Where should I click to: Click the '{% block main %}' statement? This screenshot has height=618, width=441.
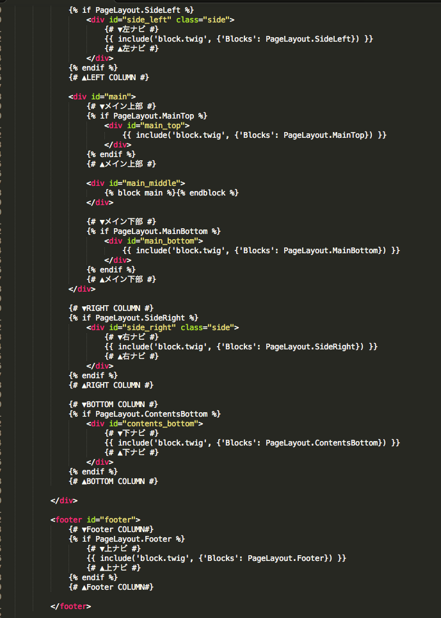(x=140, y=193)
